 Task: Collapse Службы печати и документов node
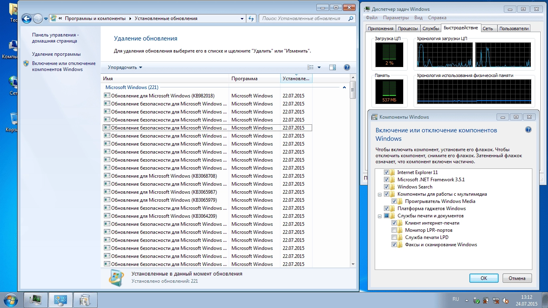coord(380,216)
